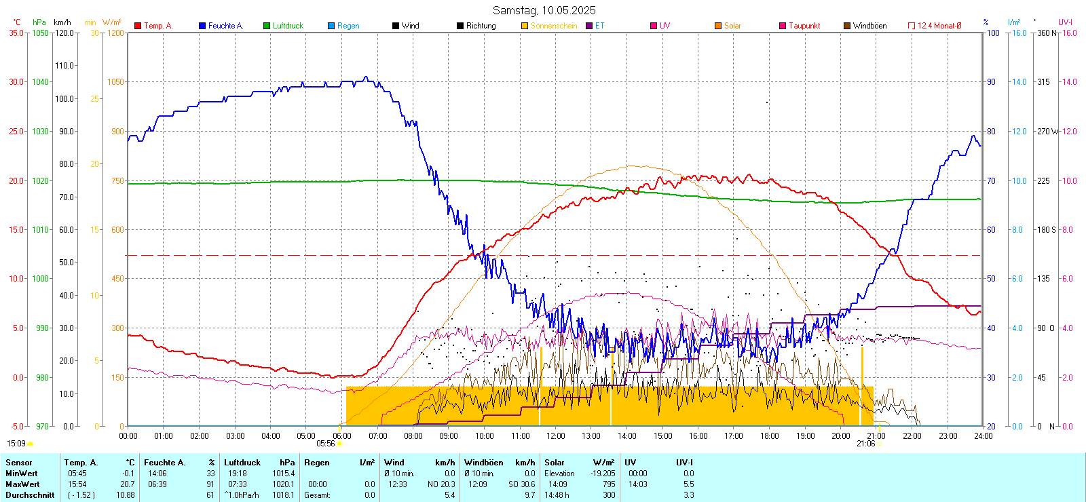Click the red Temp. A. legend square
This screenshot has width=1086, height=502.
(x=138, y=26)
